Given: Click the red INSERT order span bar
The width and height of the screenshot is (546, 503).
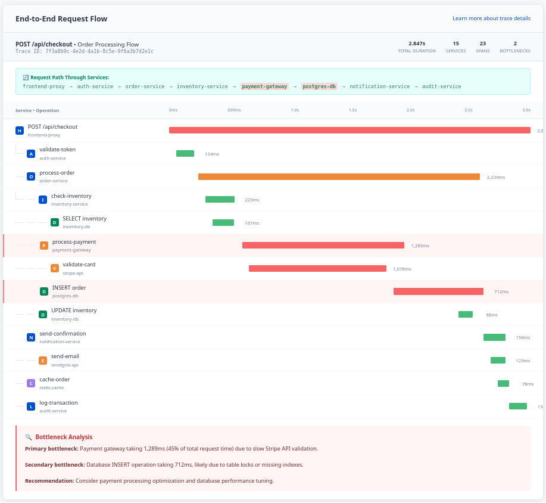Looking at the screenshot, I should click(x=438, y=291).
